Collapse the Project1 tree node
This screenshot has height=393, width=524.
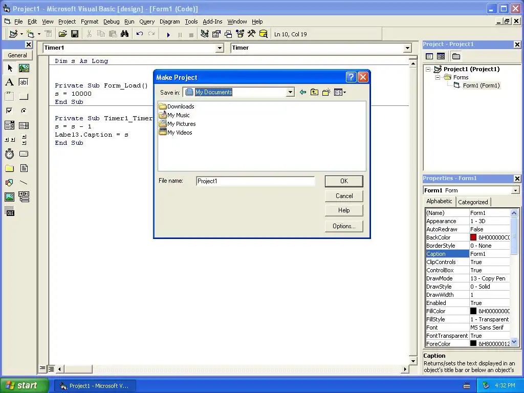(x=428, y=69)
